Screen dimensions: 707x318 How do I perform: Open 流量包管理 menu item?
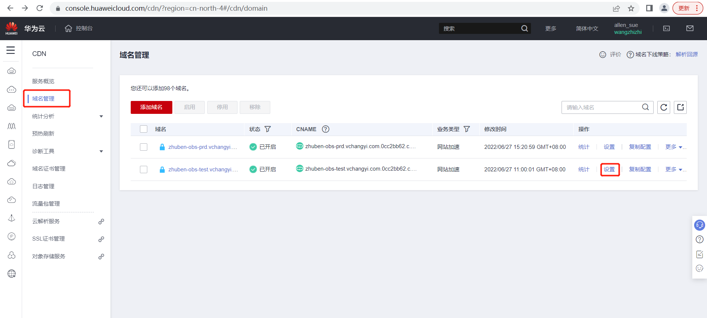pos(46,204)
